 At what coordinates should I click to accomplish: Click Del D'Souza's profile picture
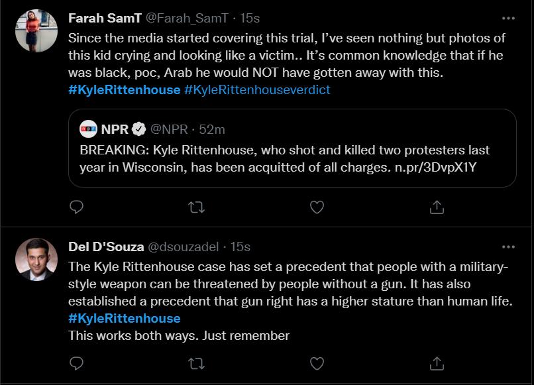(x=36, y=260)
